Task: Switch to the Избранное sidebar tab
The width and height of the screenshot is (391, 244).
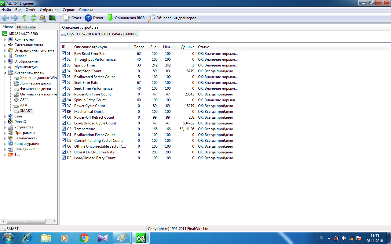Action: (x=26, y=27)
